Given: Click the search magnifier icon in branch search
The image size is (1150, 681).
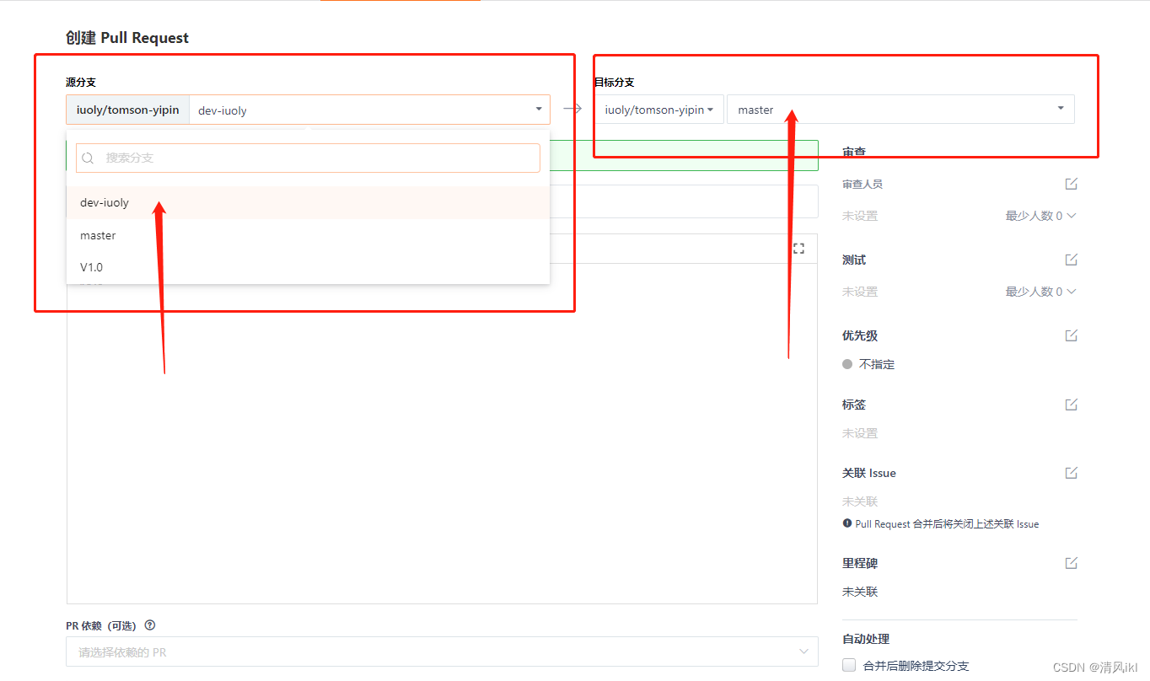Looking at the screenshot, I should tap(88, 158).
